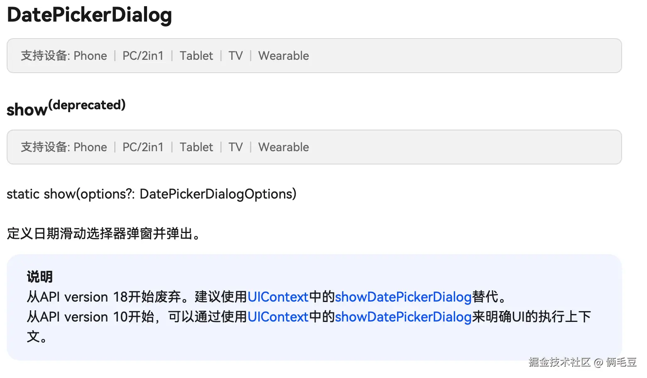
Task: Click the 掘金技术社区 watermark text
Action: click(559, 362)
